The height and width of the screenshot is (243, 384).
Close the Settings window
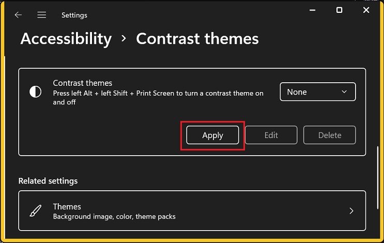pos(366,10)
